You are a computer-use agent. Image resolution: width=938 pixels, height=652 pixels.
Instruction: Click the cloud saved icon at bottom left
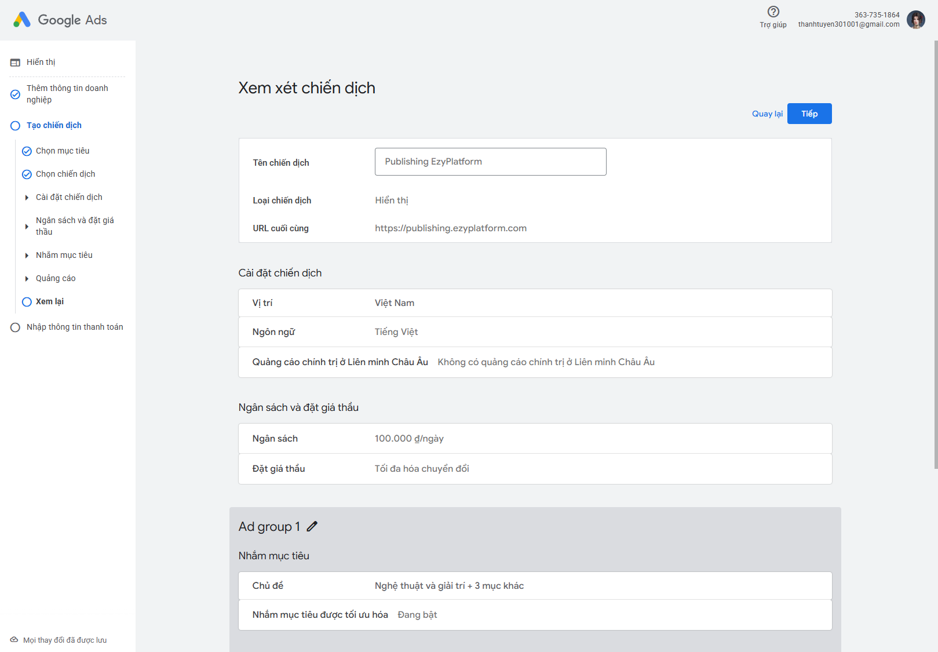[x=14, y=640]
